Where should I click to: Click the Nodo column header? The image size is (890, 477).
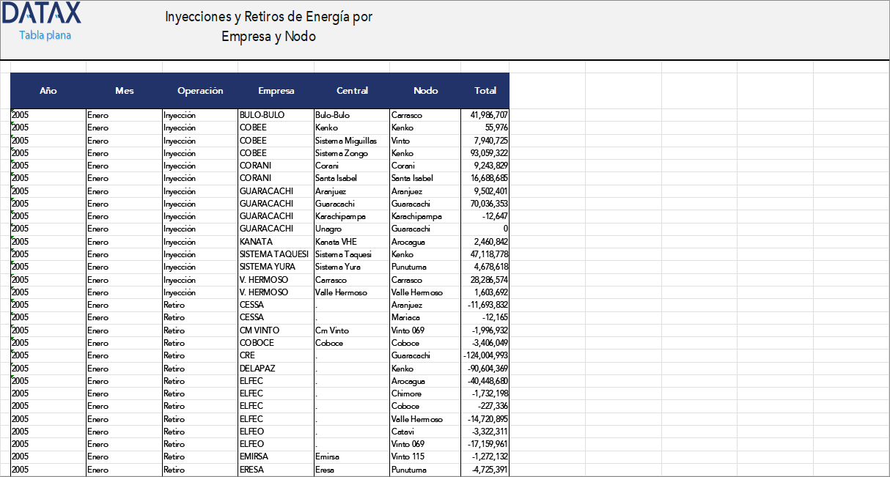(x=424, y=91)
